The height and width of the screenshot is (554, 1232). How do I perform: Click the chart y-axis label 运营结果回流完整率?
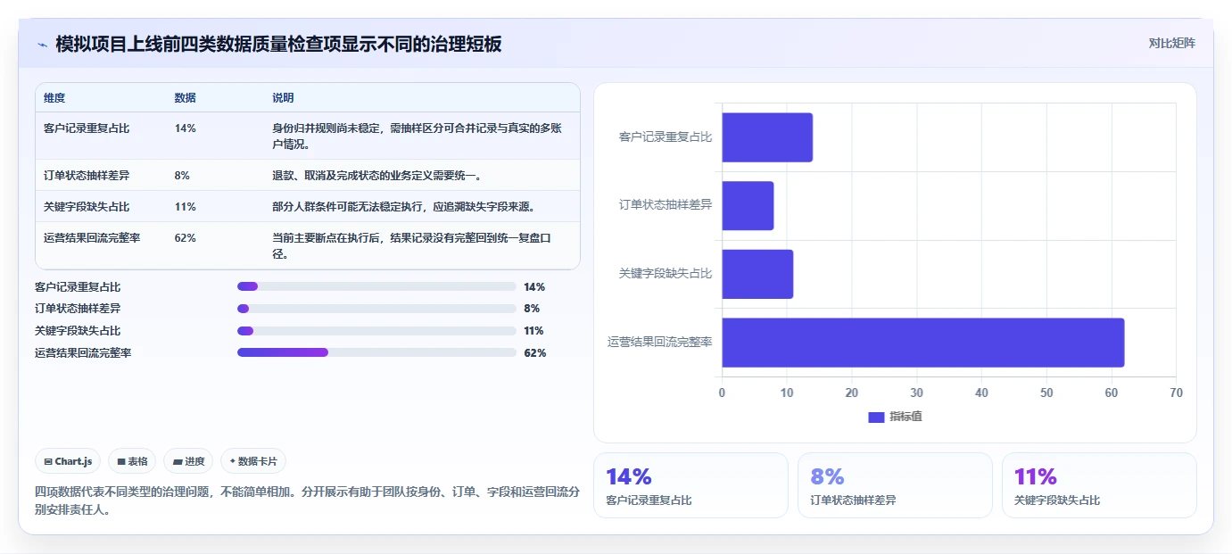(x=660, y=342)
